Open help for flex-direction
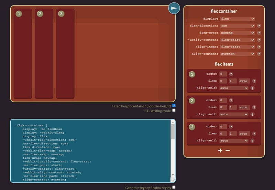This screenshot has height=190, width=275. pyautogui.click(x=259, y=26)
